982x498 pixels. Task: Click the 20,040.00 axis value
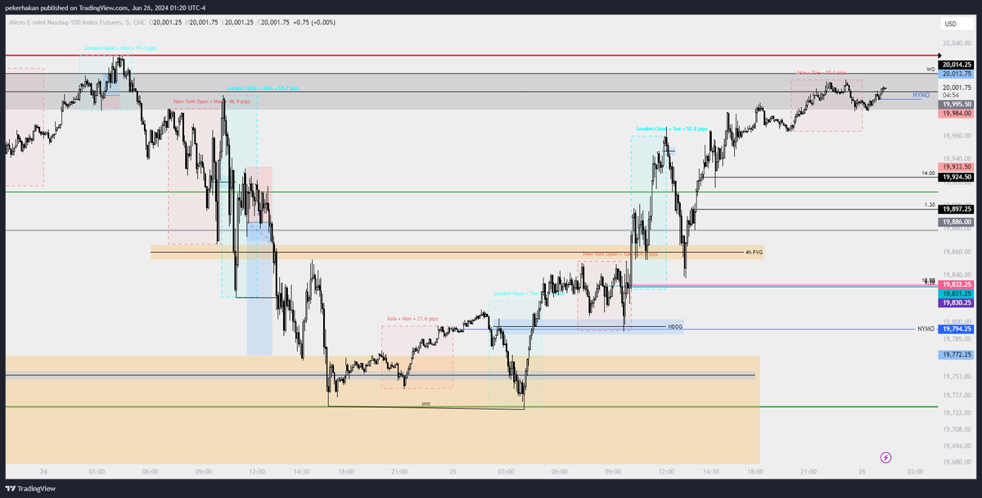[957, 44]
